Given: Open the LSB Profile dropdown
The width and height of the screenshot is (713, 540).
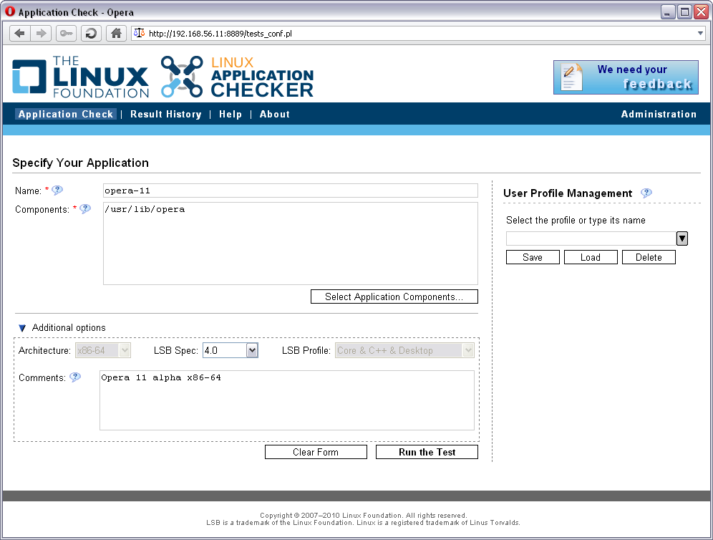Looking at the screenshot, I should 404,350.
